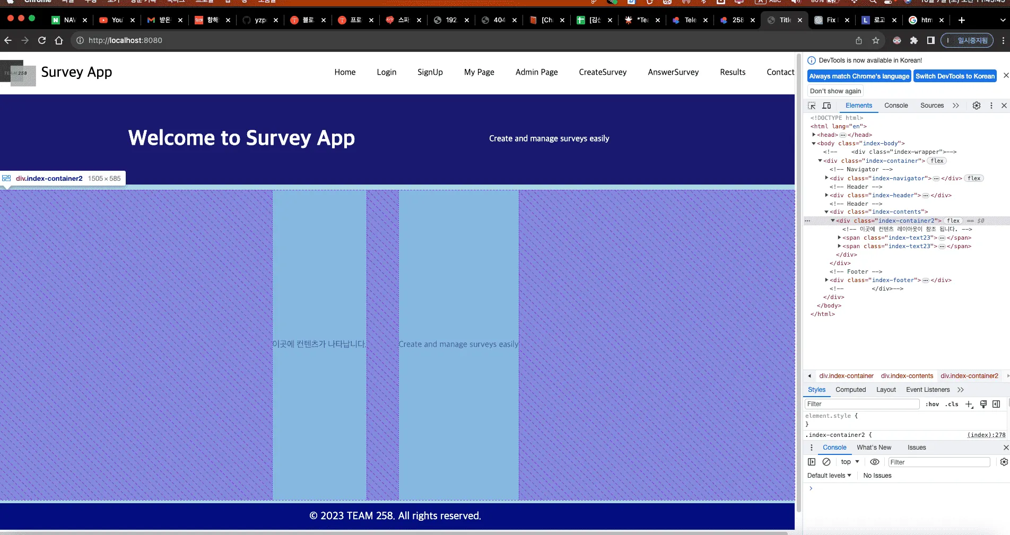Toggle flex badge on index-navigator node
The image size is (1010, 535).
click(974, 178)
